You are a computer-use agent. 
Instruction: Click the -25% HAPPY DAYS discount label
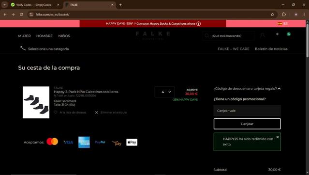[185, 99]
